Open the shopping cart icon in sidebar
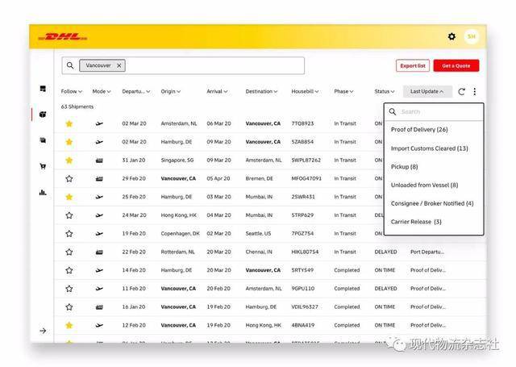 click(43, 166)
